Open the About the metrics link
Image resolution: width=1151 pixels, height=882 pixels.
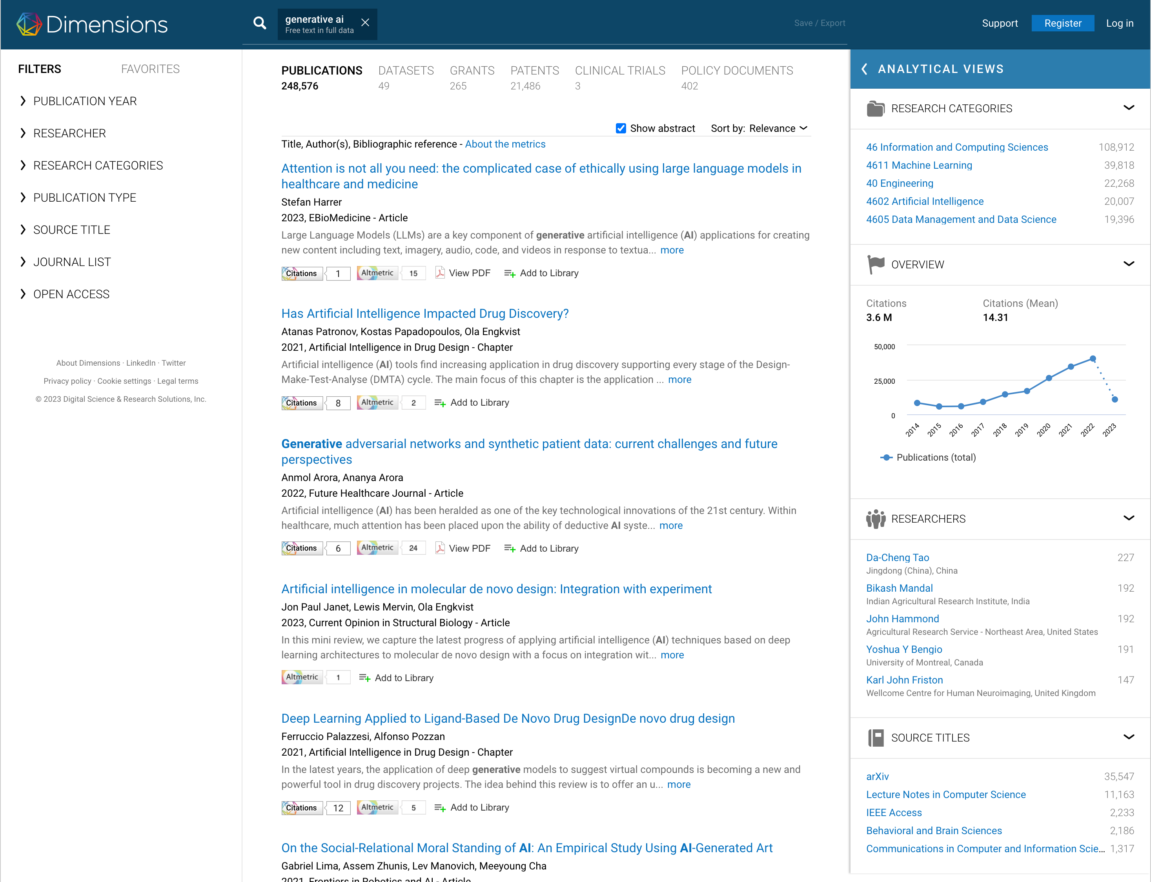coord(505,144)
